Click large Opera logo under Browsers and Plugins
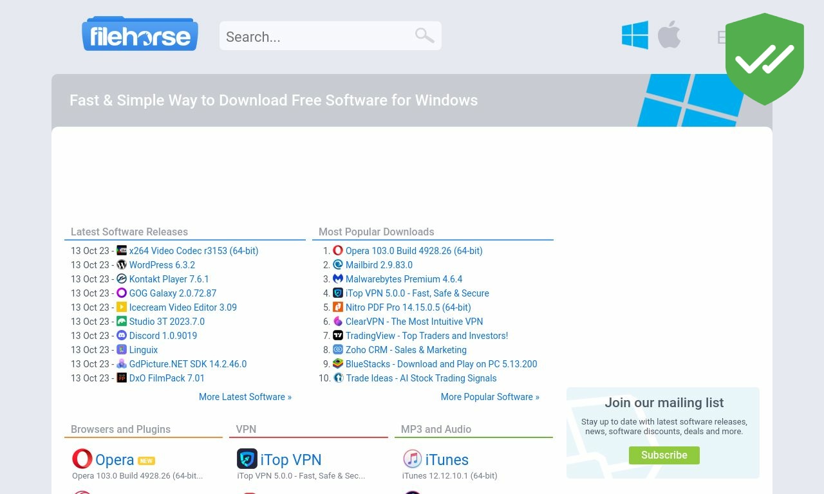This screenshot has width=824, height=494. pyautogui.click(x=82, y=459)
